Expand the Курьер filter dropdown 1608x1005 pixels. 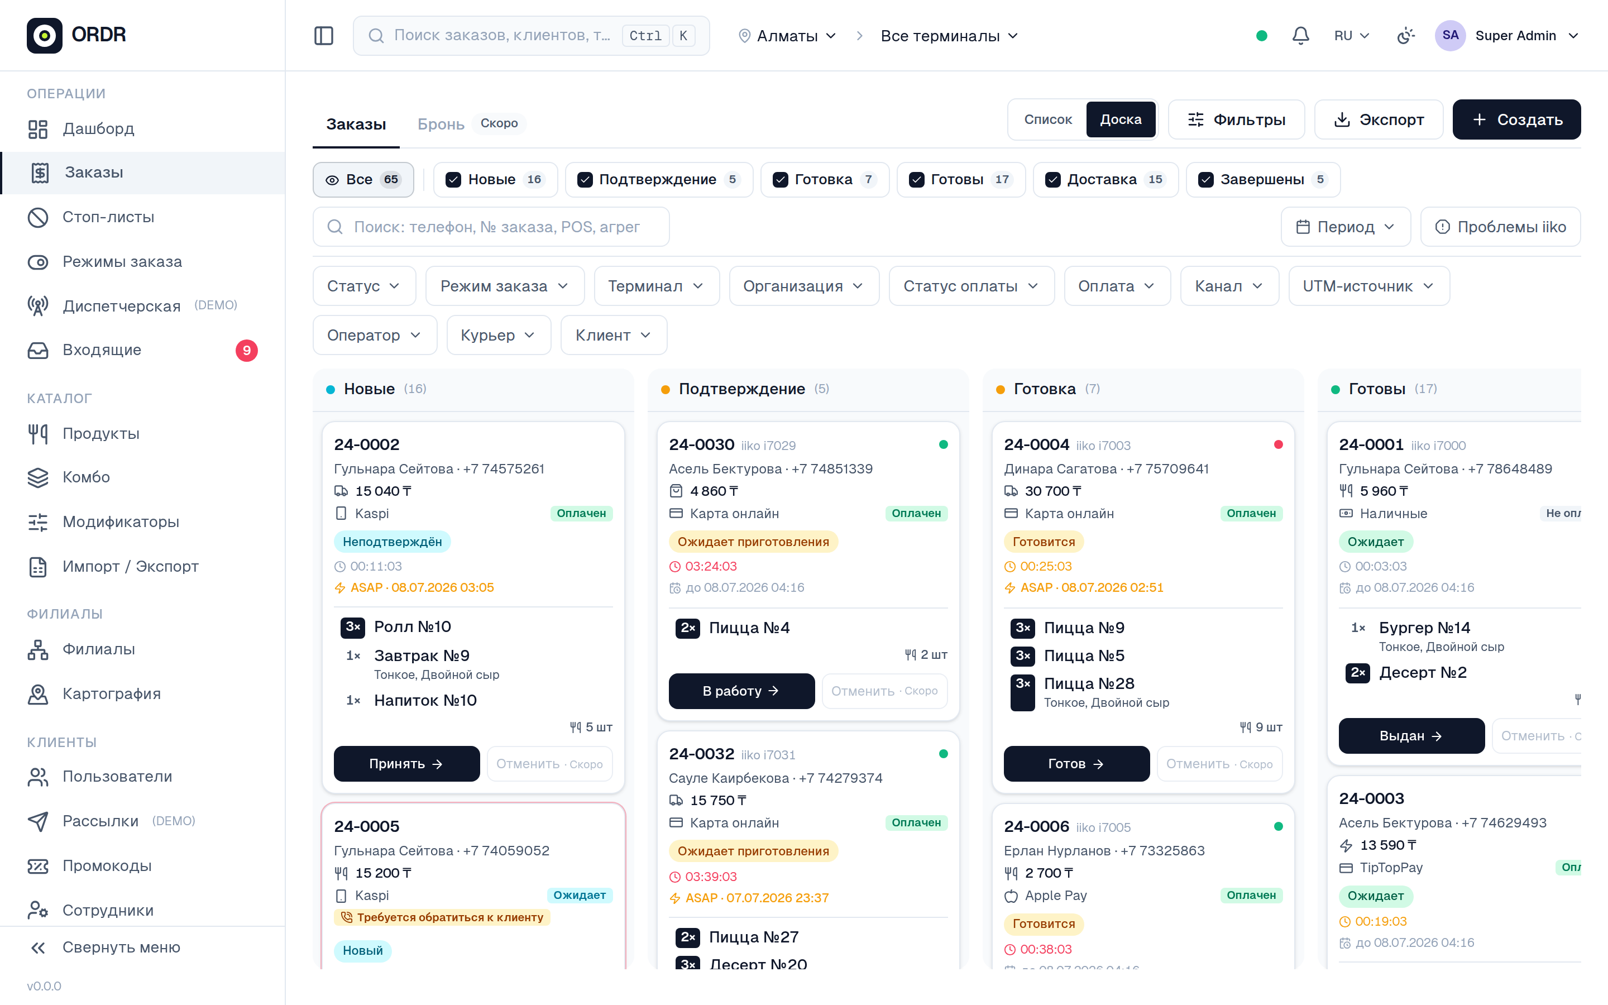click(x=499, y=335)
